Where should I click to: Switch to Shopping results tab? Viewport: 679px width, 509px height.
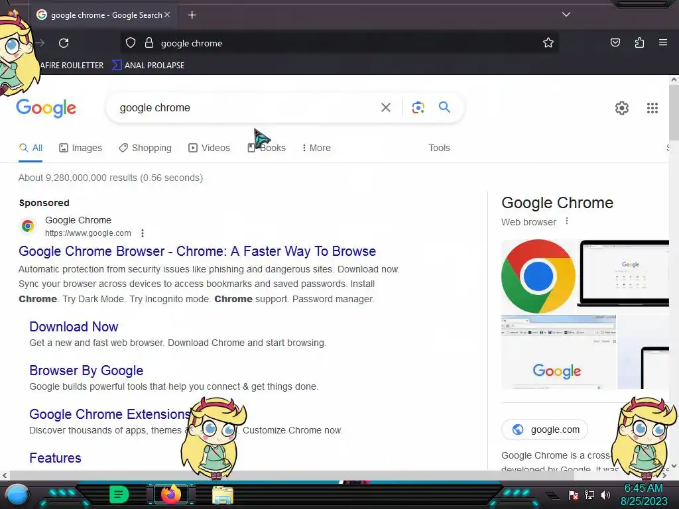point(145,148)
